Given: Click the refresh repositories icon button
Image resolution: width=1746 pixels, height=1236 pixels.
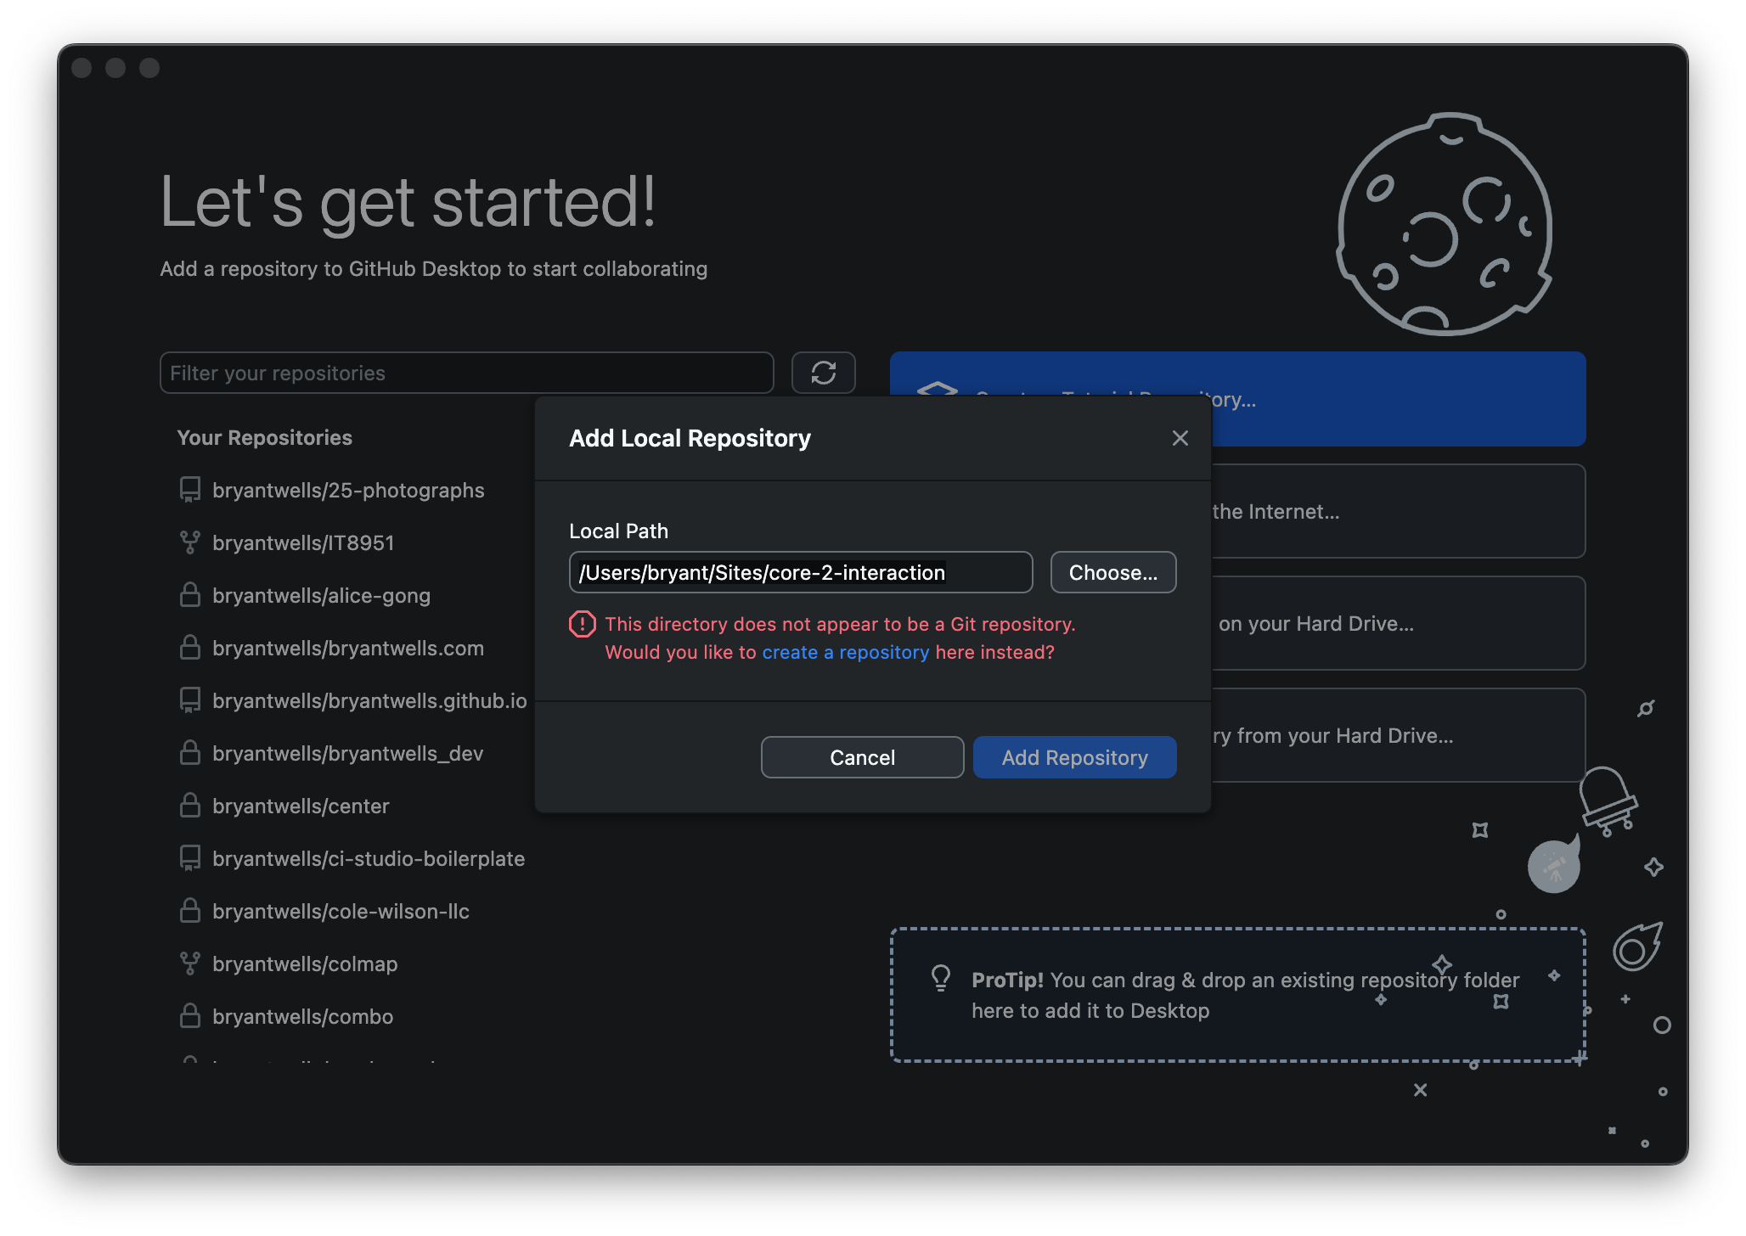Looking at the screenshot, I should (x=823, y=373).
